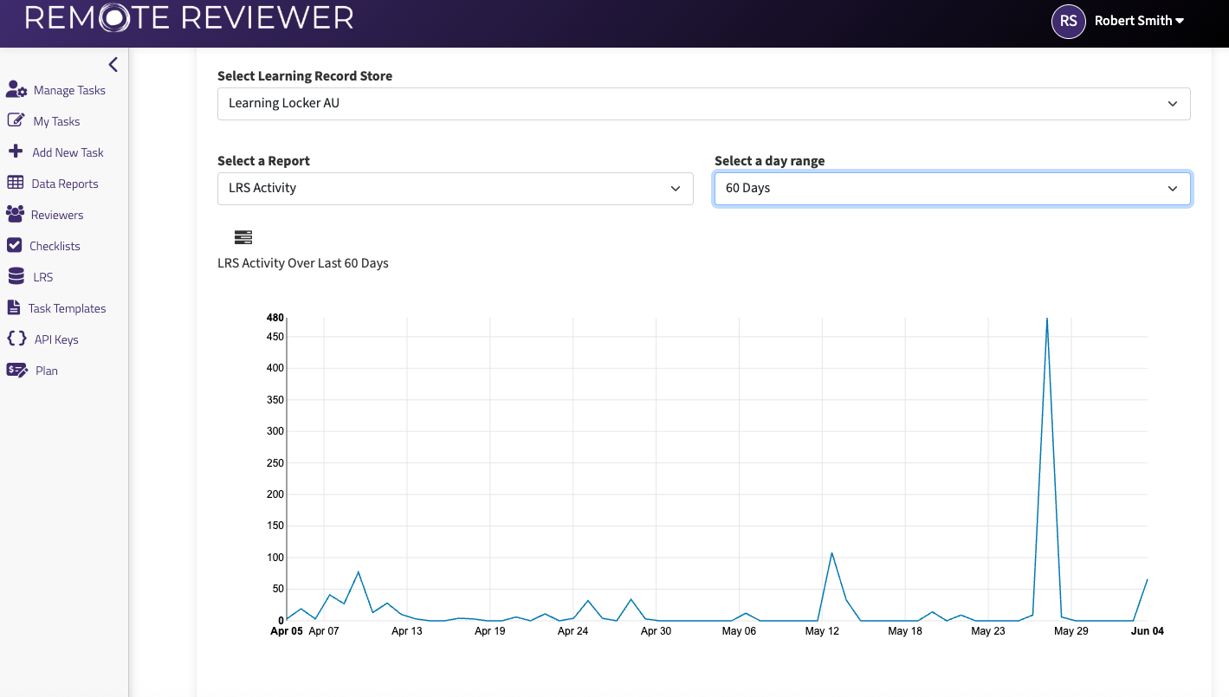This screenshot has height=697, width=1229.
Task: Open Data Reports using its table icon
Action: point(16,183)
